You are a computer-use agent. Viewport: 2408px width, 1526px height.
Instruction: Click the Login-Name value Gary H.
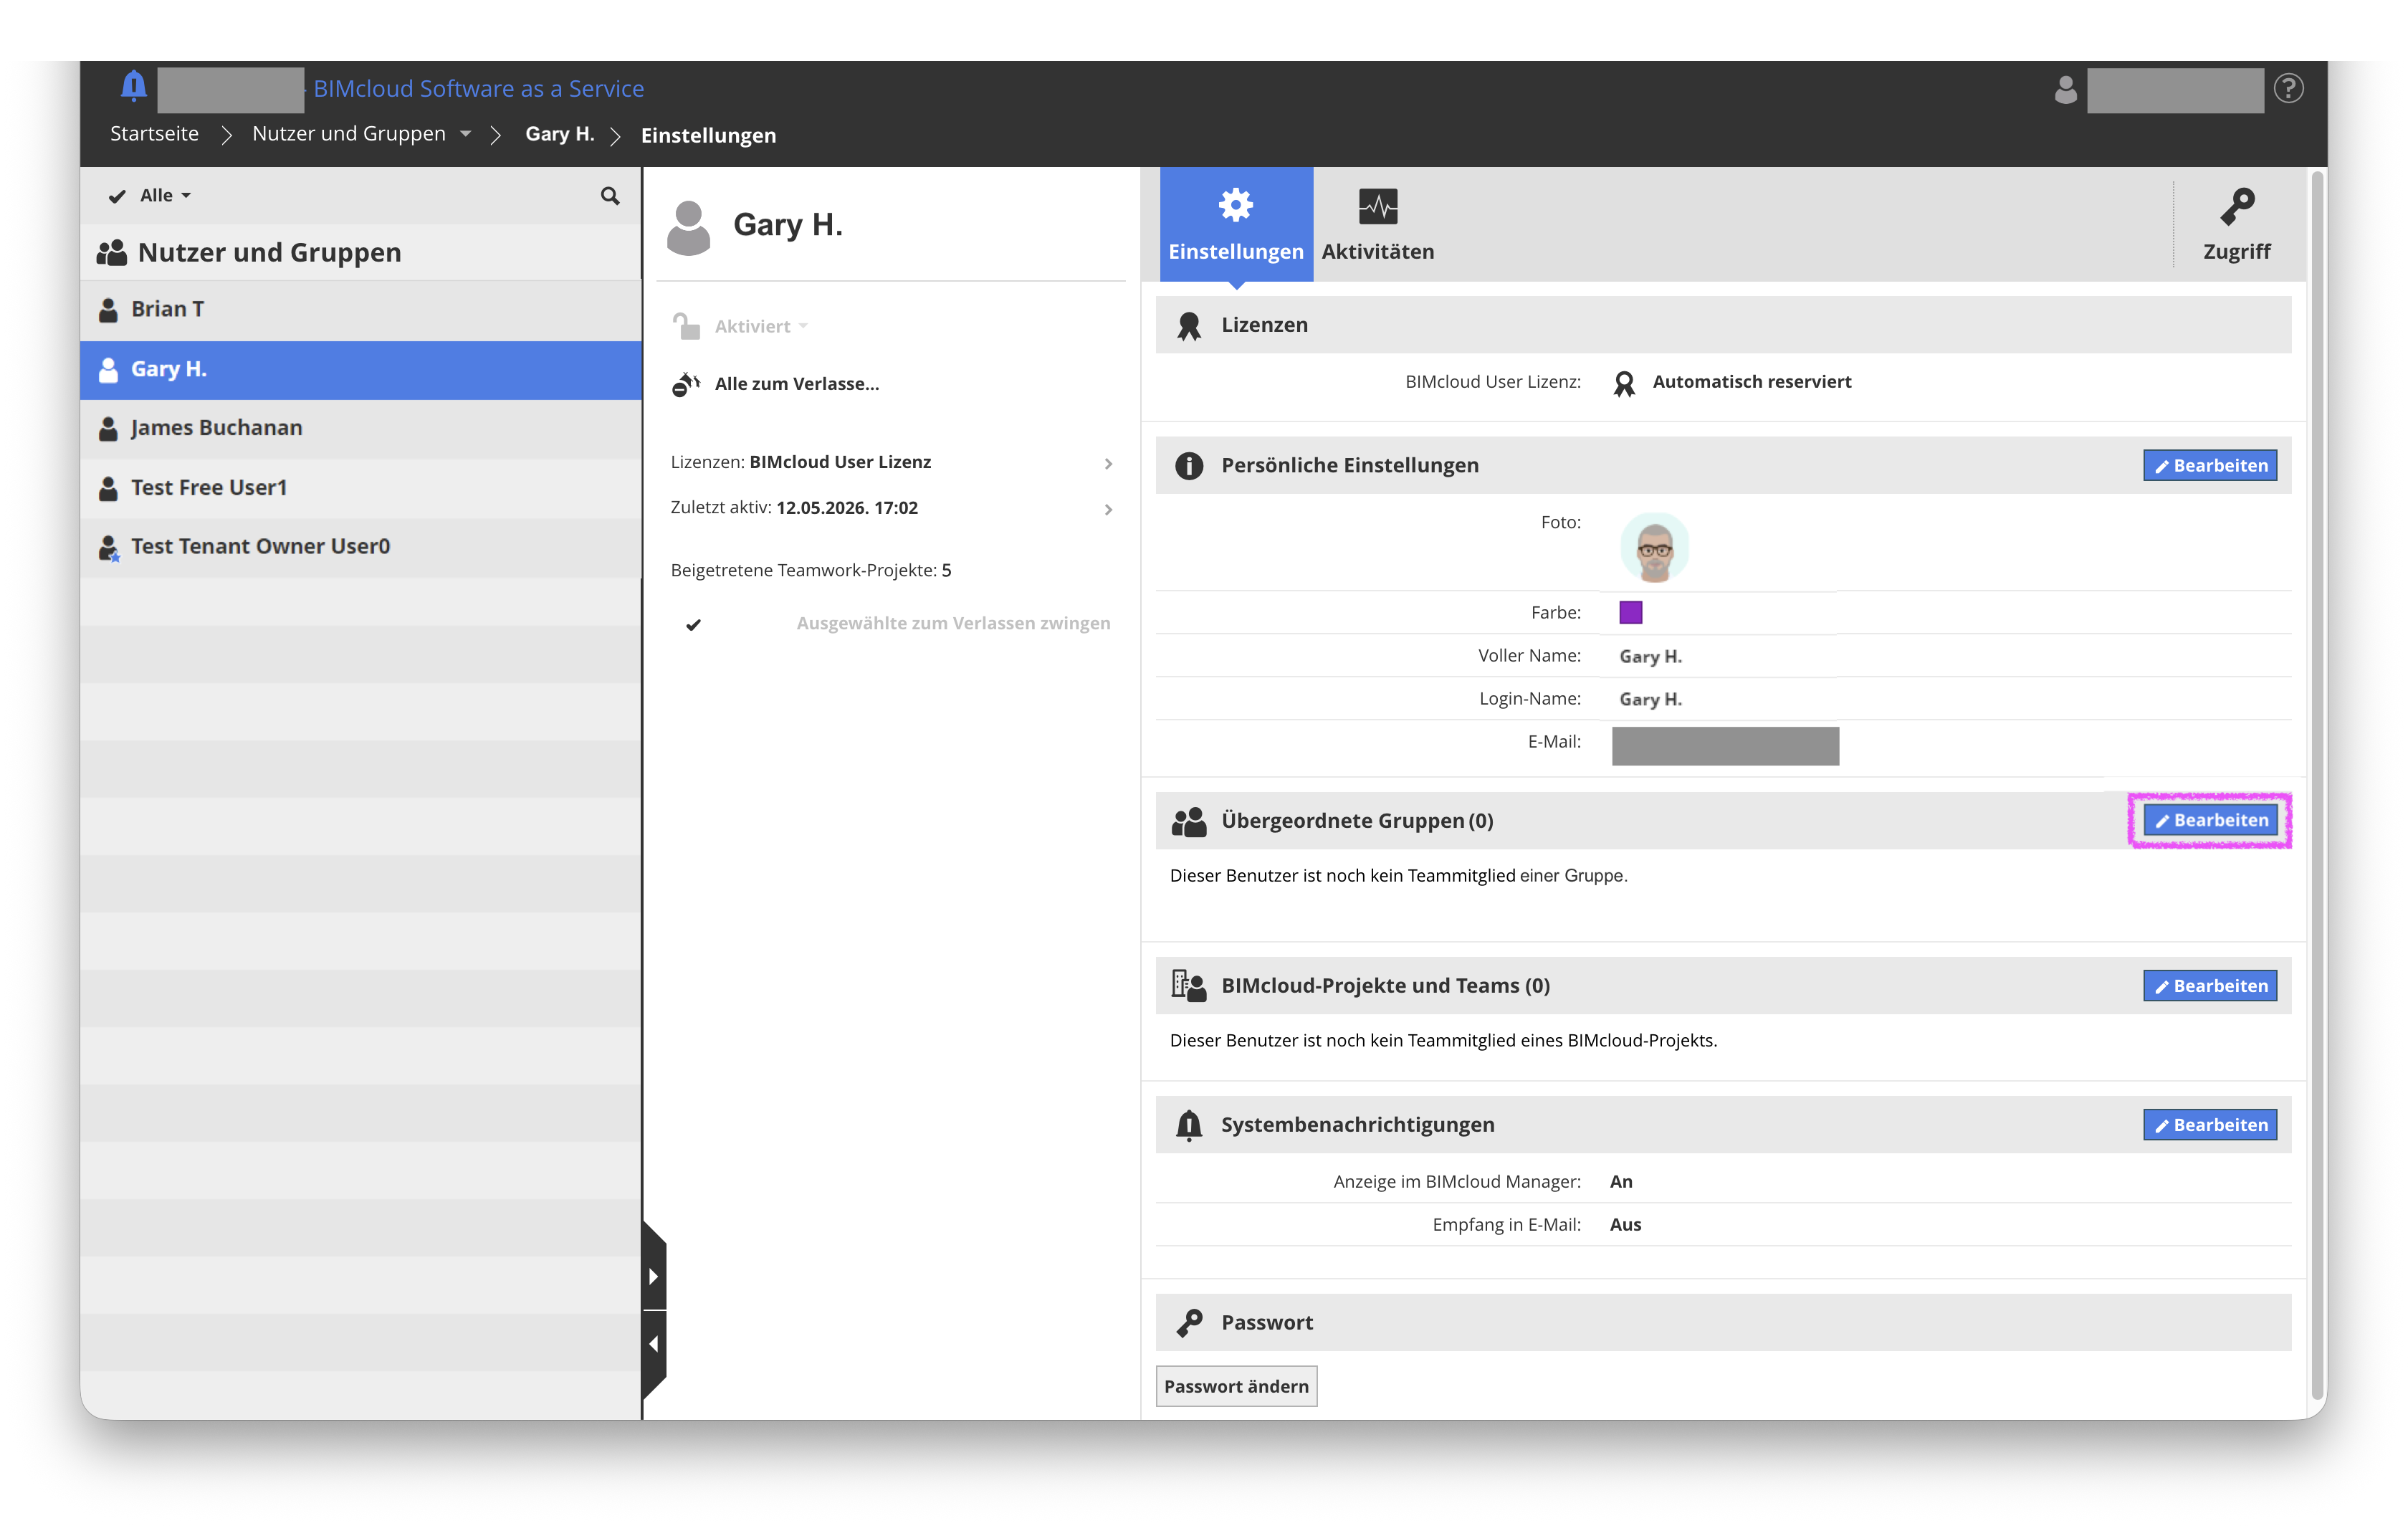pos(1650,700)
